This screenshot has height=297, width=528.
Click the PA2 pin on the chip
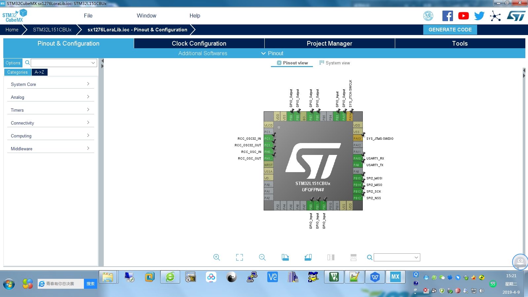tap(268, 198)
